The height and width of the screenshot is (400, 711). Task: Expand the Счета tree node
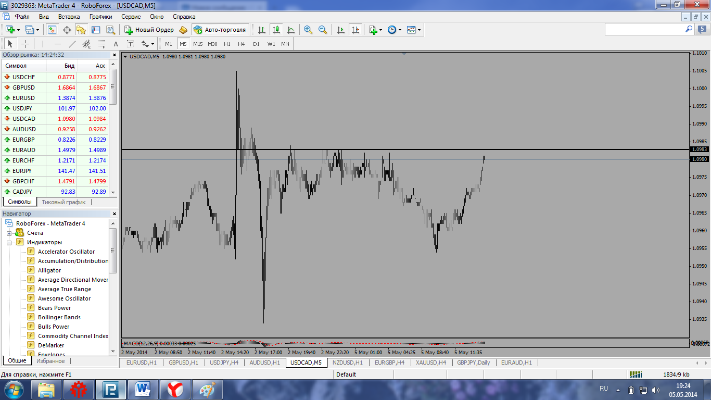(x=9, y=233)
